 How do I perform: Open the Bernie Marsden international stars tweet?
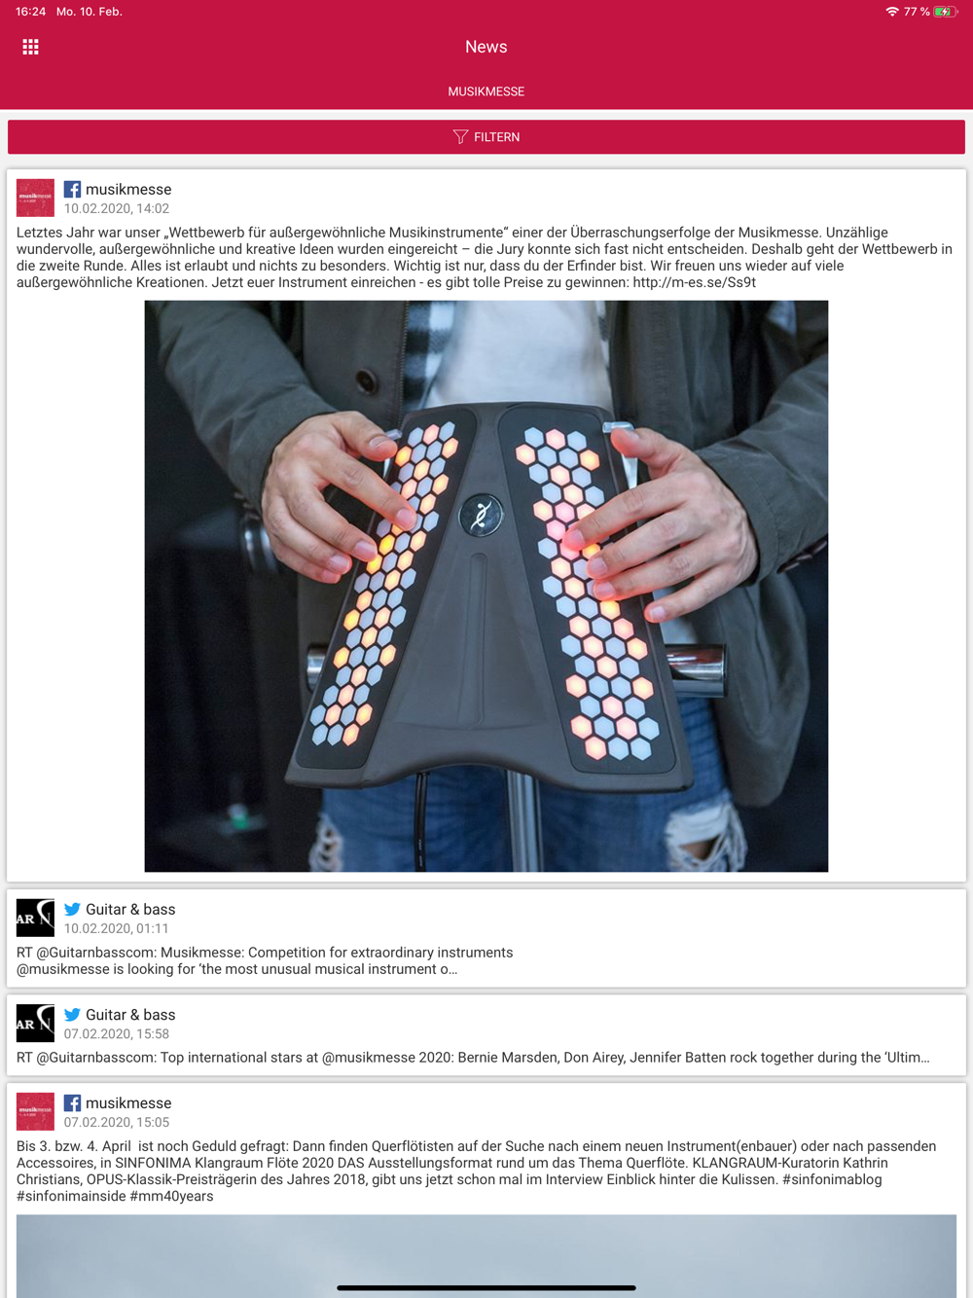(473, 1058)
